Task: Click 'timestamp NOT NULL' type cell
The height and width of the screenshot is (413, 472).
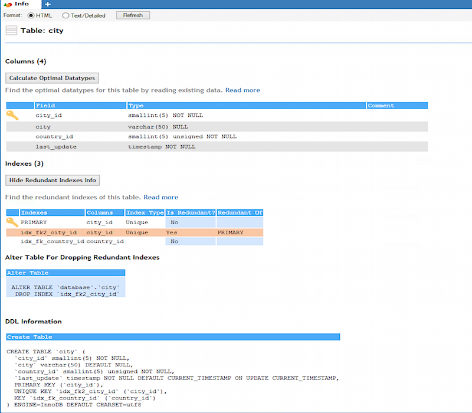Action: pos(162,147)
